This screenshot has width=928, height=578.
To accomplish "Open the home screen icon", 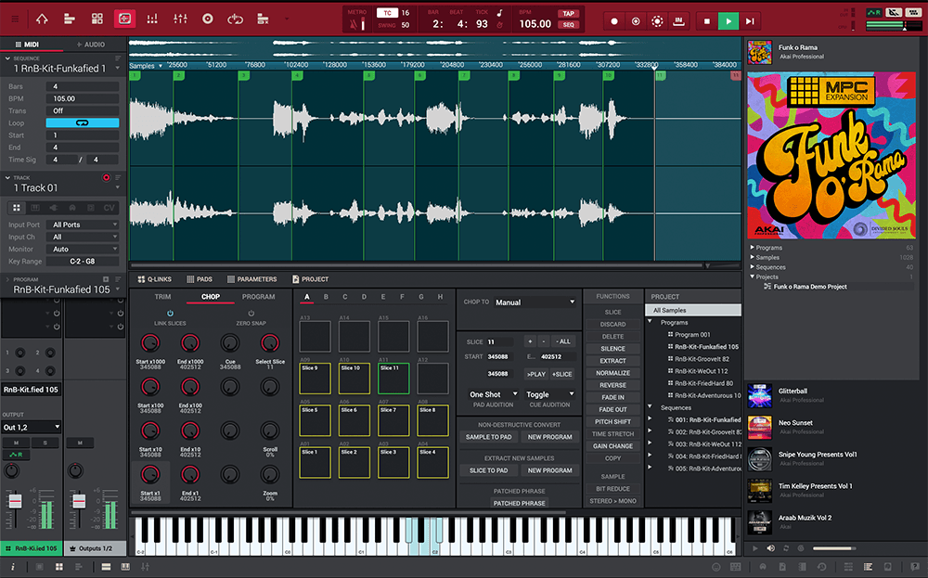I will [x=41, y=19].
